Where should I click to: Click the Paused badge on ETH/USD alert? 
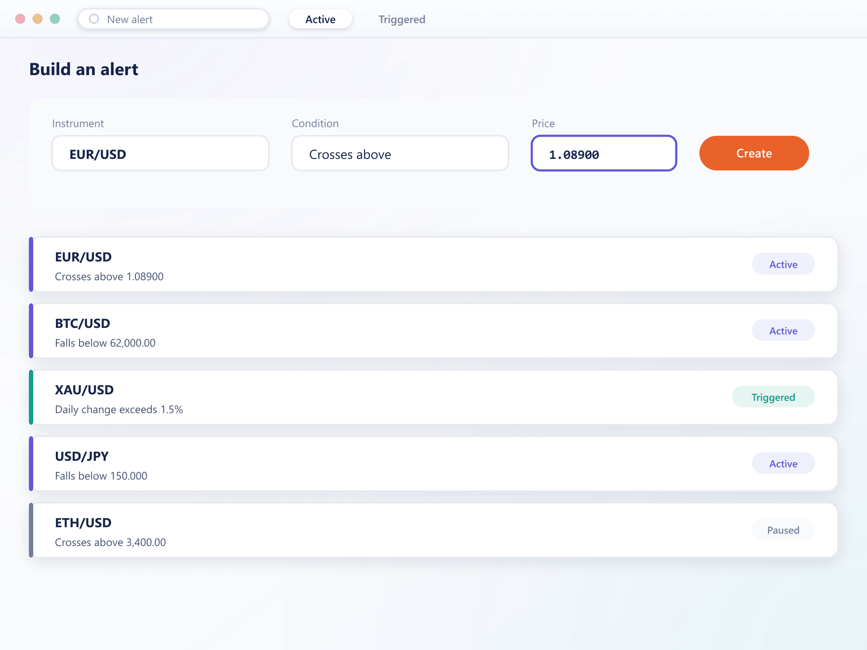click(783, 530)
